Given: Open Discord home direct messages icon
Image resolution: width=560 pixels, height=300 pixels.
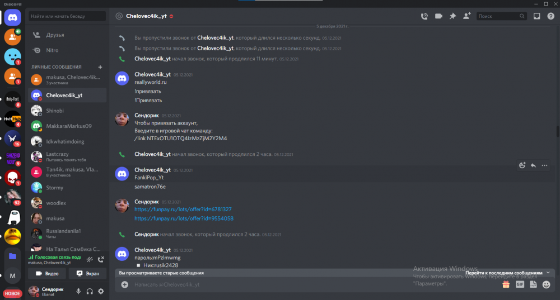Looking at the screenshot, I should [x=12, y=17].
